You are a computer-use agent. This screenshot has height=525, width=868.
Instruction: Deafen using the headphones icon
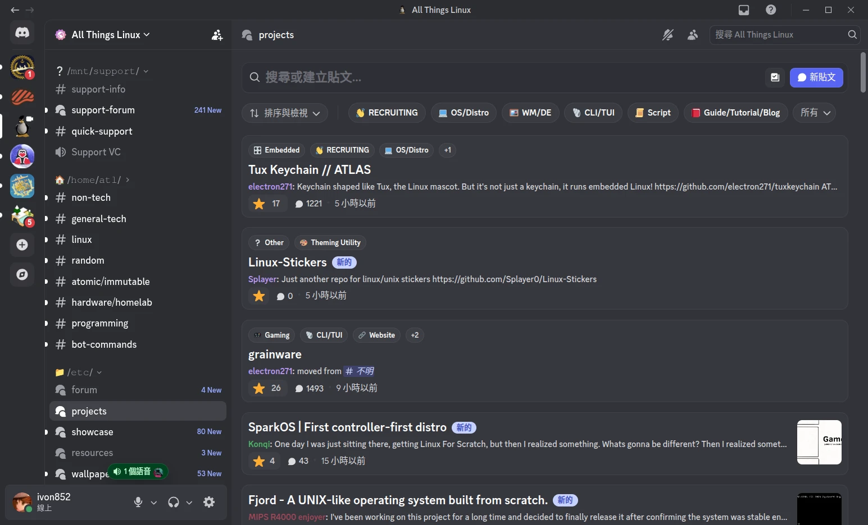click(x=174, y=502)
